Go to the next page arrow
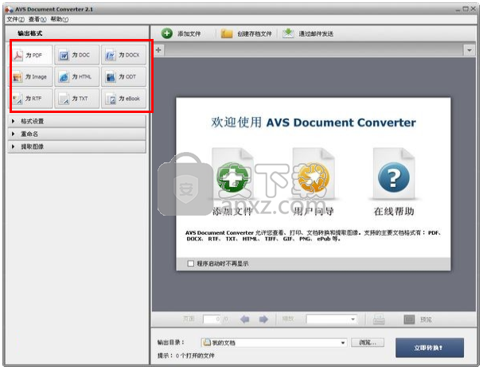The height and width of the screenshot is (370, 487). (263, 319)
